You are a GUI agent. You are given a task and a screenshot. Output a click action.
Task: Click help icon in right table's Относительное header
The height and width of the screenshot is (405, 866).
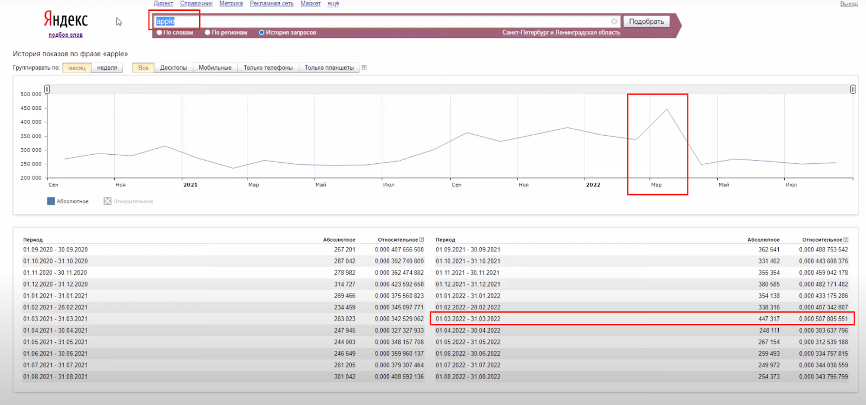(x=846, y=240)
